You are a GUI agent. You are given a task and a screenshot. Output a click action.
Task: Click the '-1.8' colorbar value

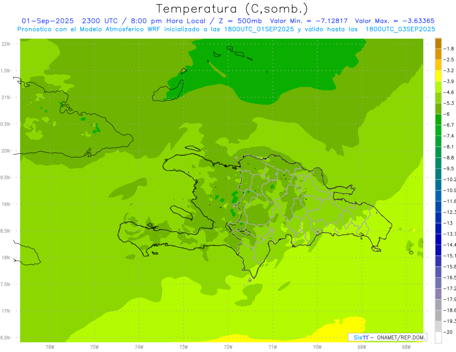[x=449, y=49]
